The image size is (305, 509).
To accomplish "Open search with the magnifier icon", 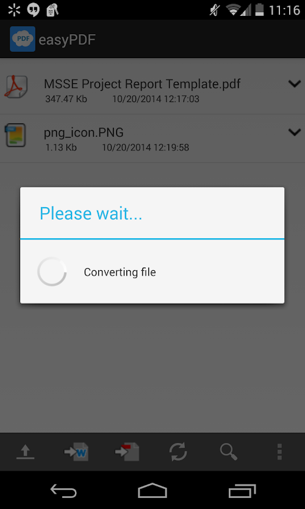I will (x=229, y=452).
